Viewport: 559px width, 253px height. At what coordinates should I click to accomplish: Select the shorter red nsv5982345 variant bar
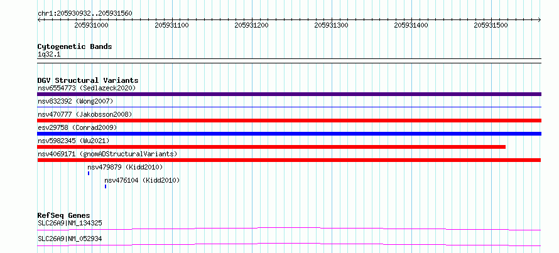click(271, 147)
